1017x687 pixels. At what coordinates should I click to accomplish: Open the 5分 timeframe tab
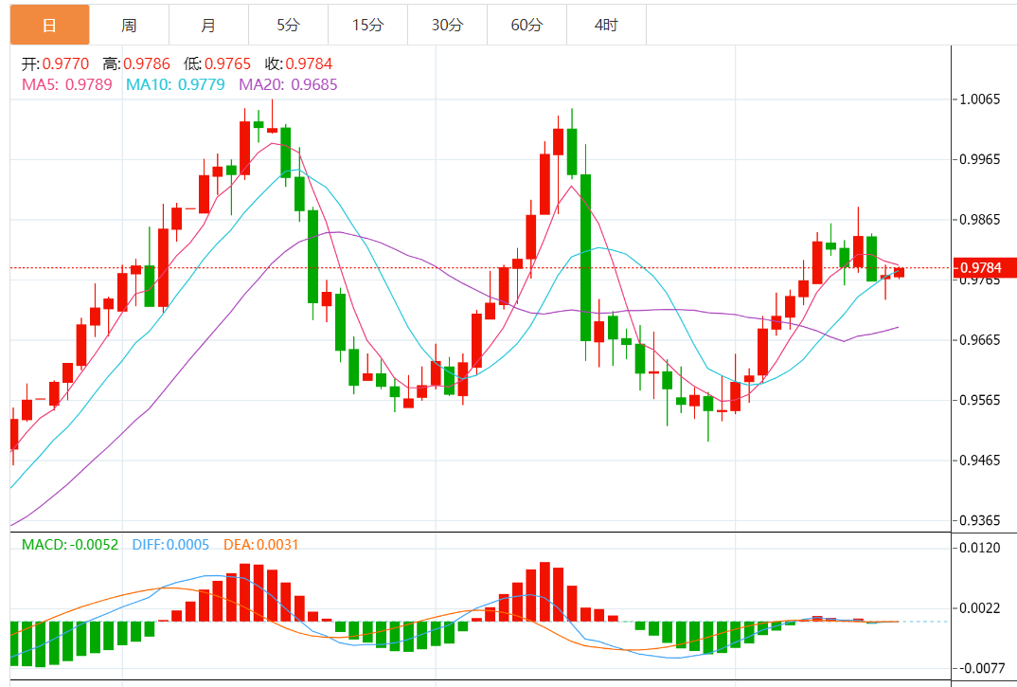(x=289, y=26)
